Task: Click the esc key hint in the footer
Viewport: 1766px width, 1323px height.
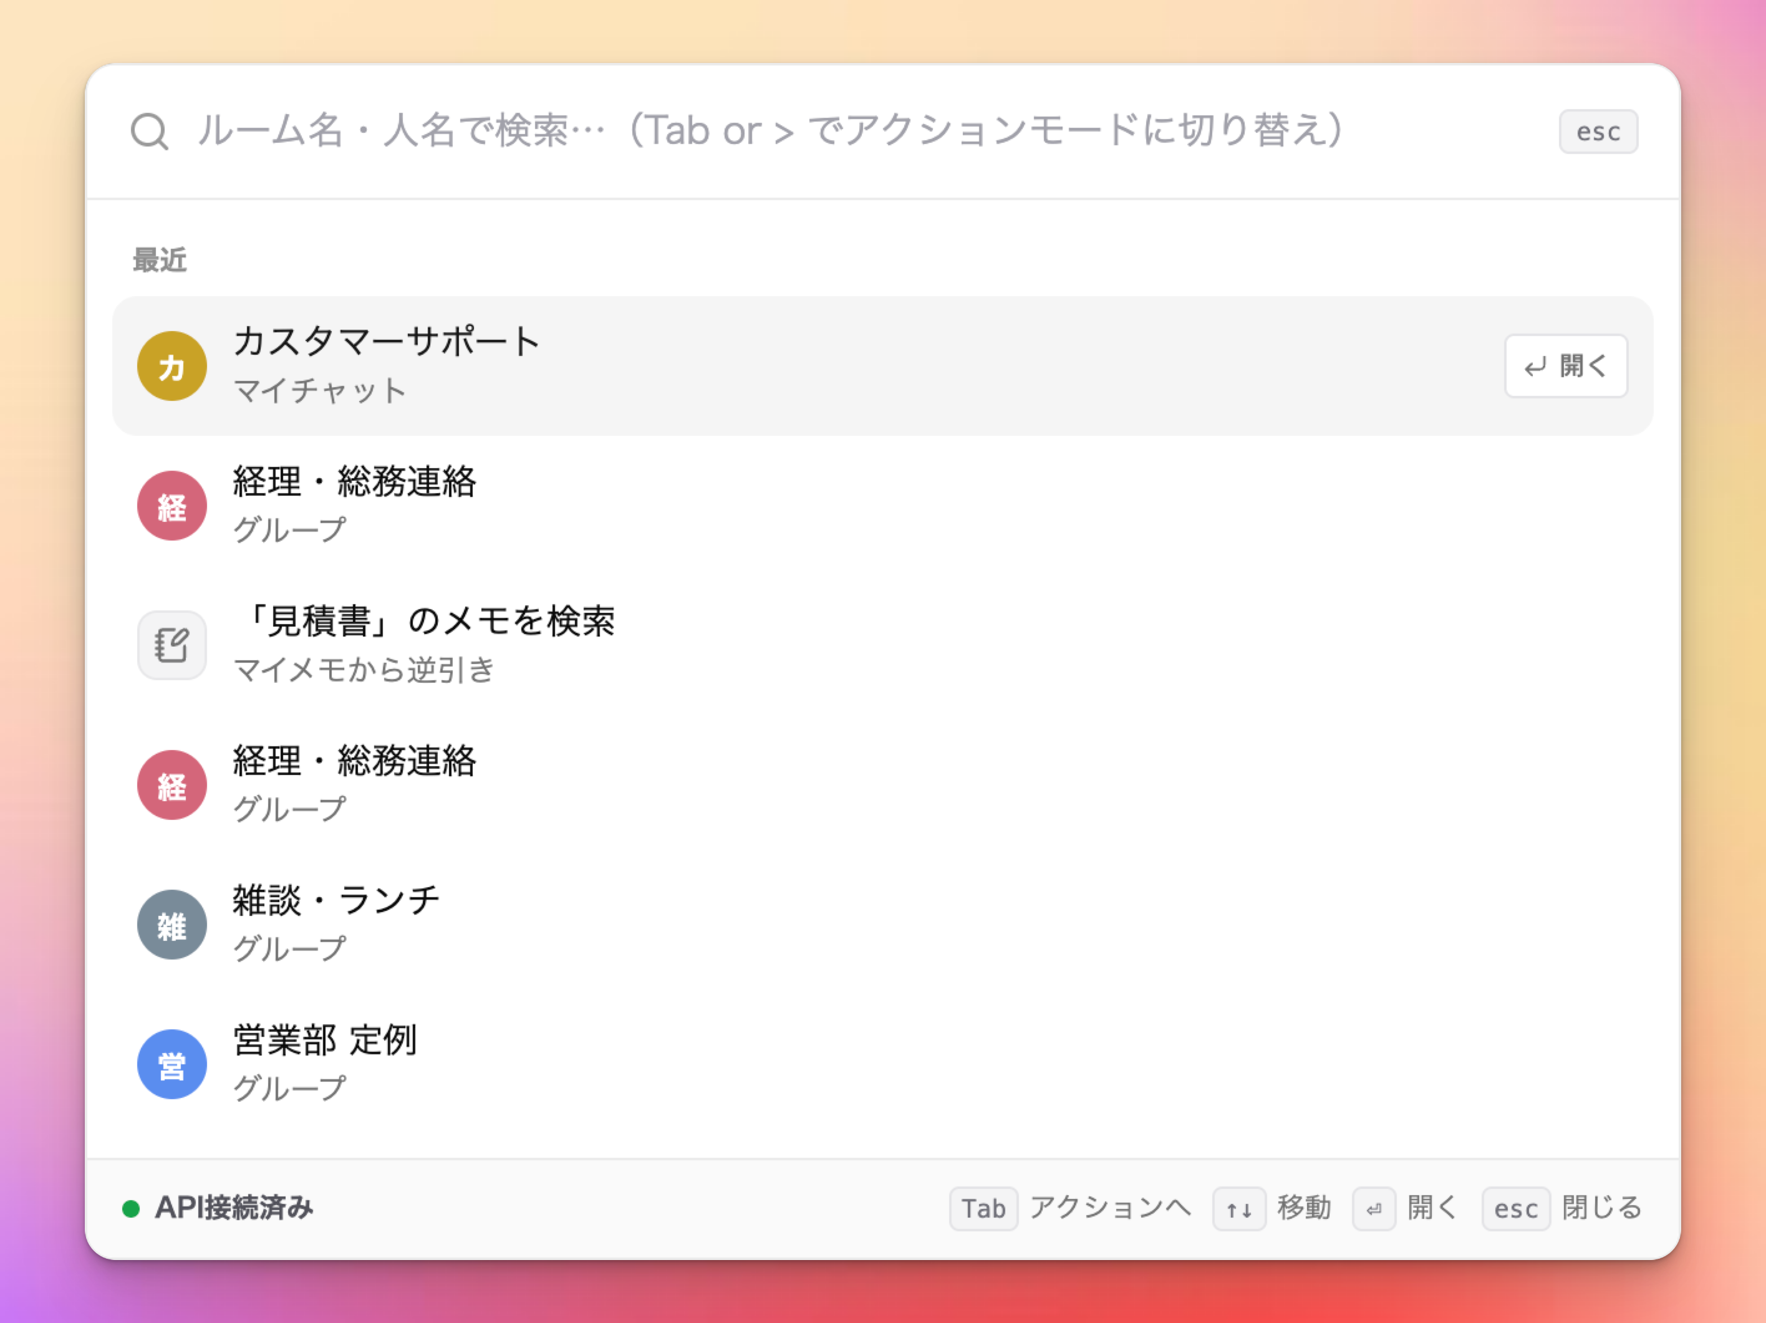Action: [1515, 1209]
